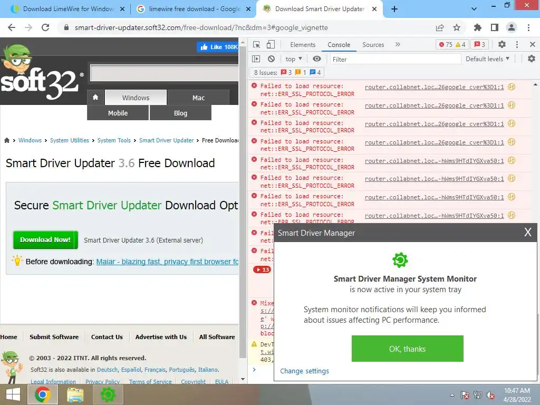Click the breadcrumb home icon
The image size is (540, 405).
pyautogui.click(x=6, y=140)
